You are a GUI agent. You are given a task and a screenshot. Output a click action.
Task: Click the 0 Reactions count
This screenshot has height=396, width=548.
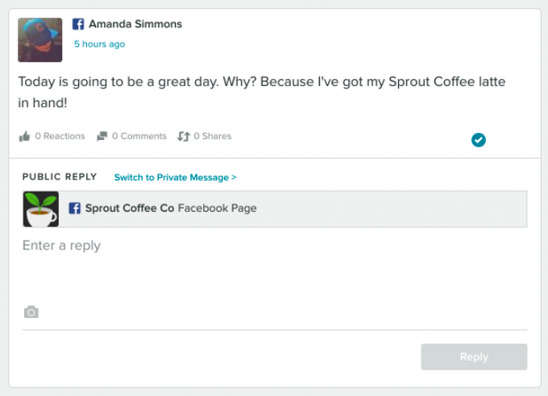coord(60,137)
